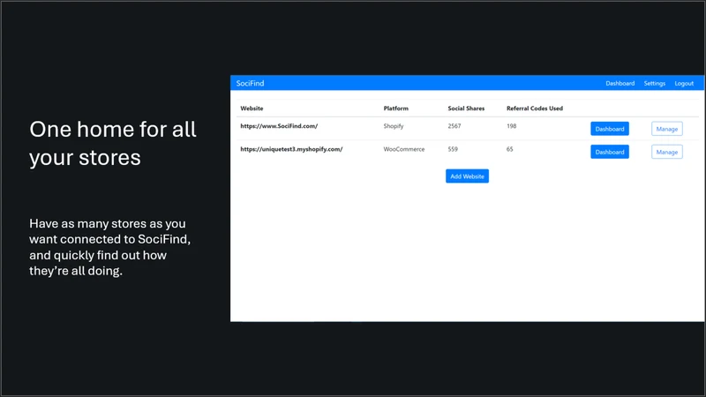Click the heading One home for all your stores

tap(113, 143)
